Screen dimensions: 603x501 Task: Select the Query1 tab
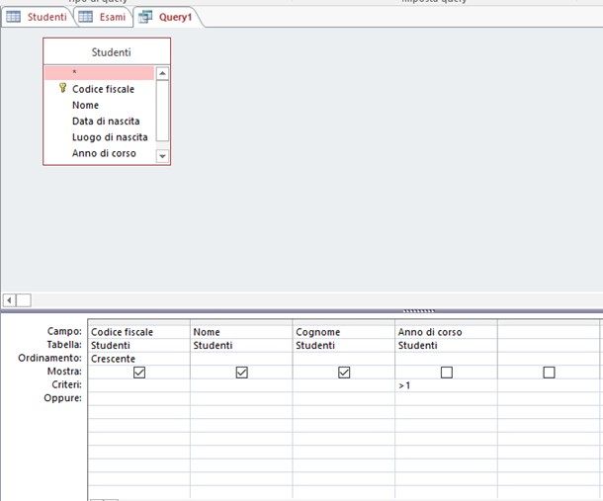[173, 17]
